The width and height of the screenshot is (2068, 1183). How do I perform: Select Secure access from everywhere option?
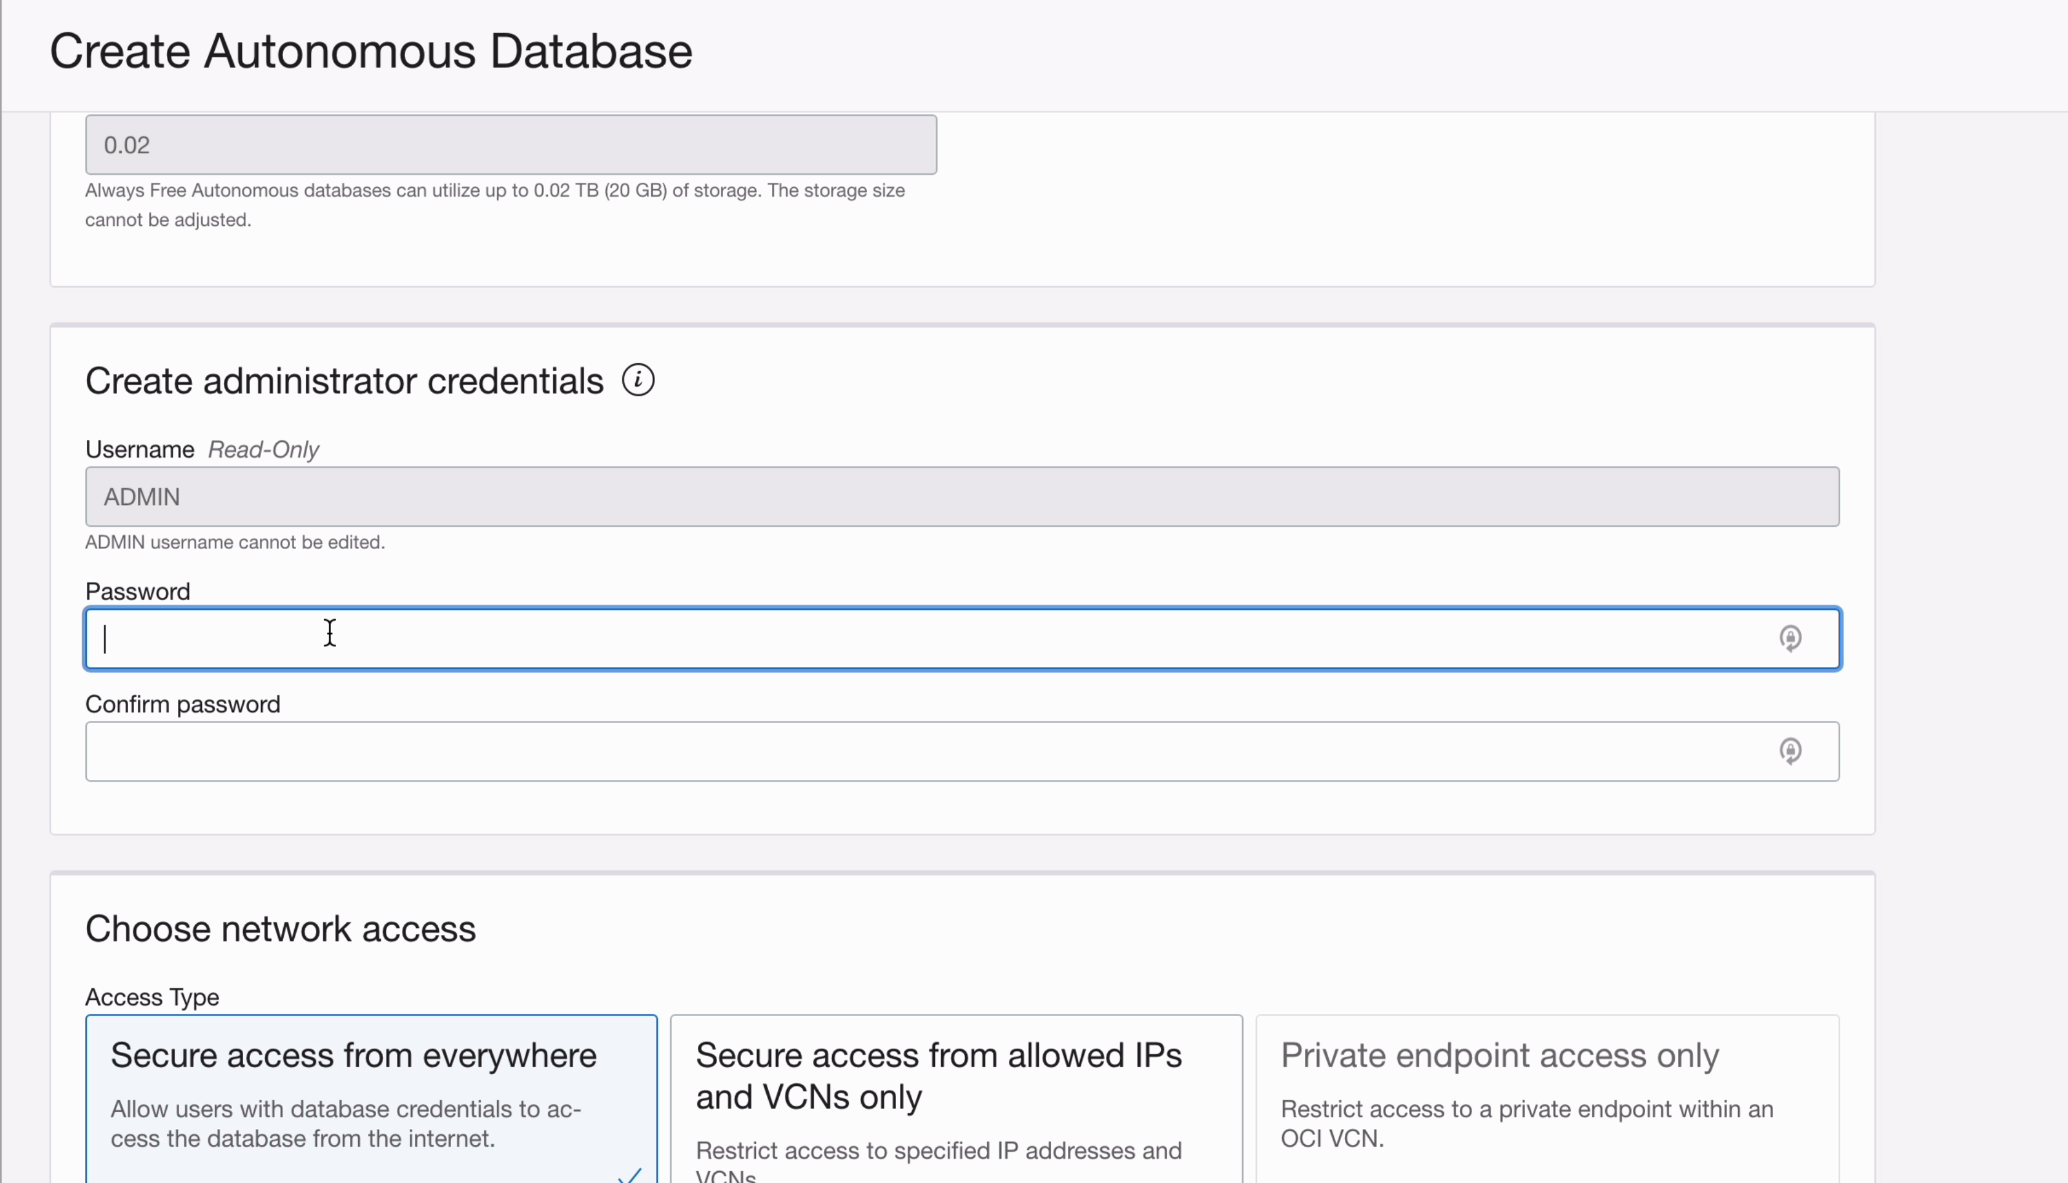371,1097
